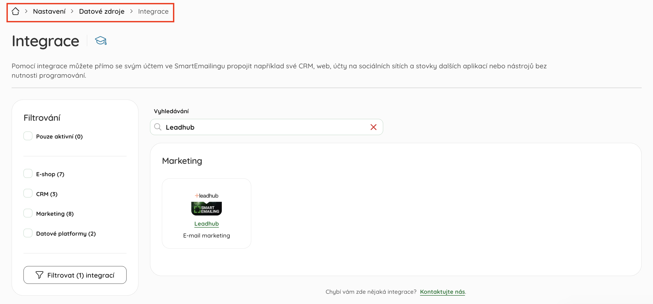Click the Integrace breadcrumb item
Screen dimensions: 653x304
point(153,11)
